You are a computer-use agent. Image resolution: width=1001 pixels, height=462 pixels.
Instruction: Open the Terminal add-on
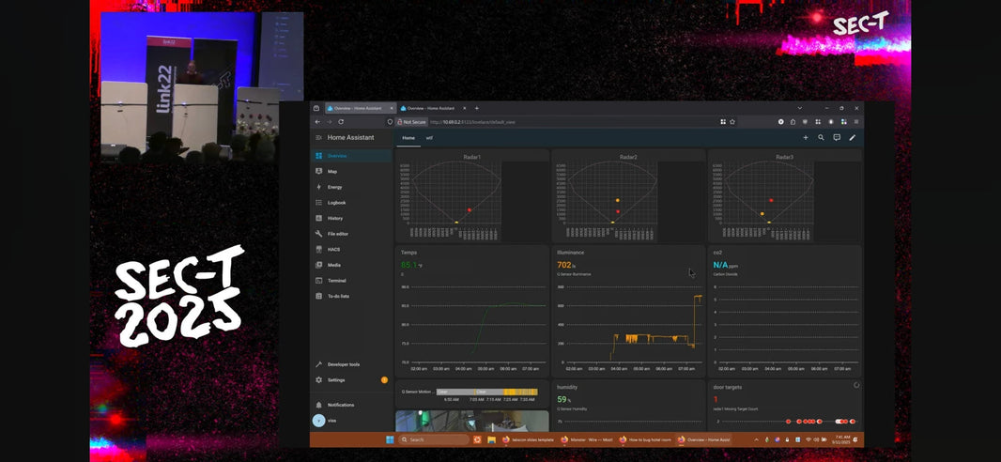336,281
